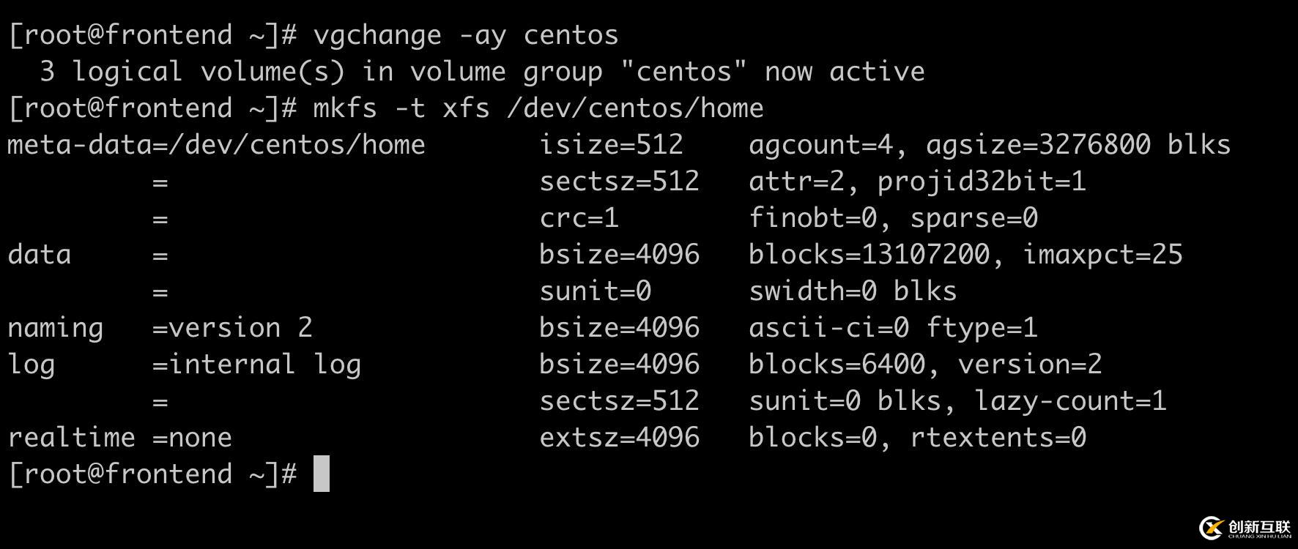Click 'realtime =none' text

[x=119, y=438]
